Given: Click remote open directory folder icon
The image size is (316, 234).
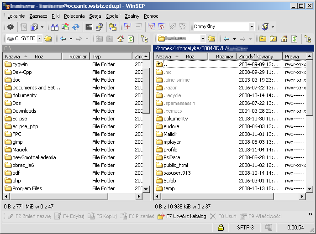Looking at the screenshot, I should [211, 38].
